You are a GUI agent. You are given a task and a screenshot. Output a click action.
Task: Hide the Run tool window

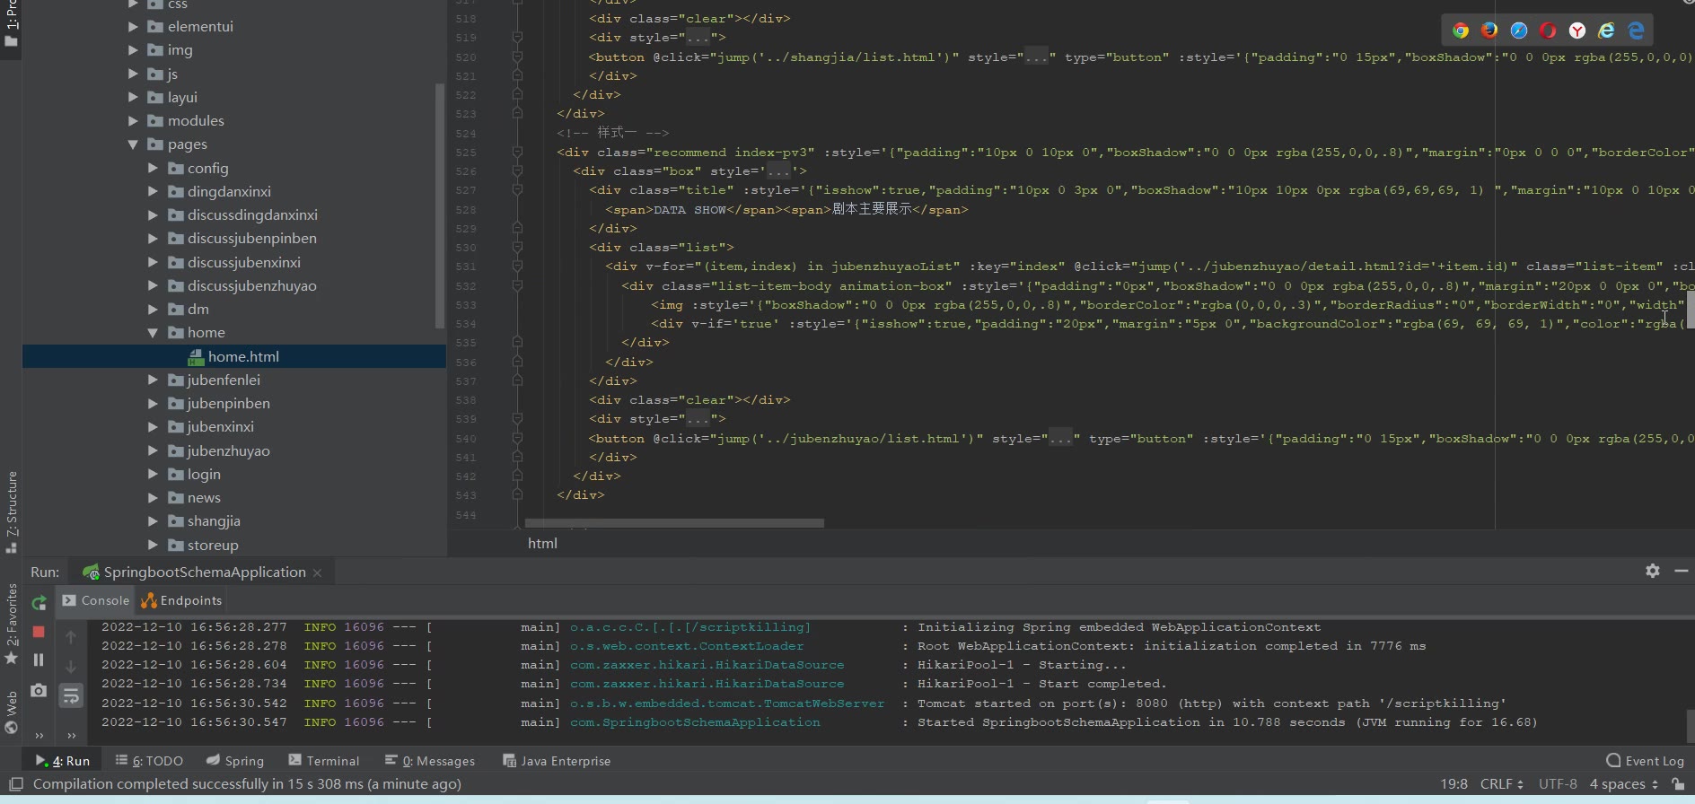click(x=1682, y=571)
